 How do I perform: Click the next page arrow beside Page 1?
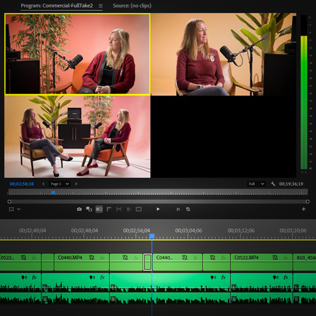coord(76,184)
